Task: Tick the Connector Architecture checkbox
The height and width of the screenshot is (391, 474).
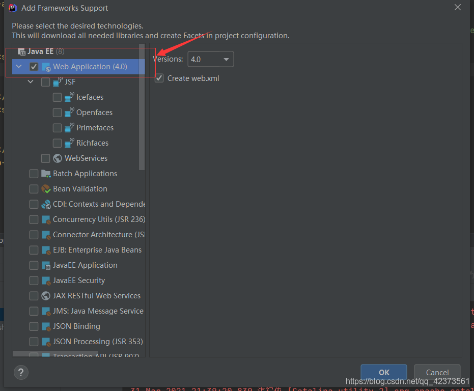Action: point(34,235)
